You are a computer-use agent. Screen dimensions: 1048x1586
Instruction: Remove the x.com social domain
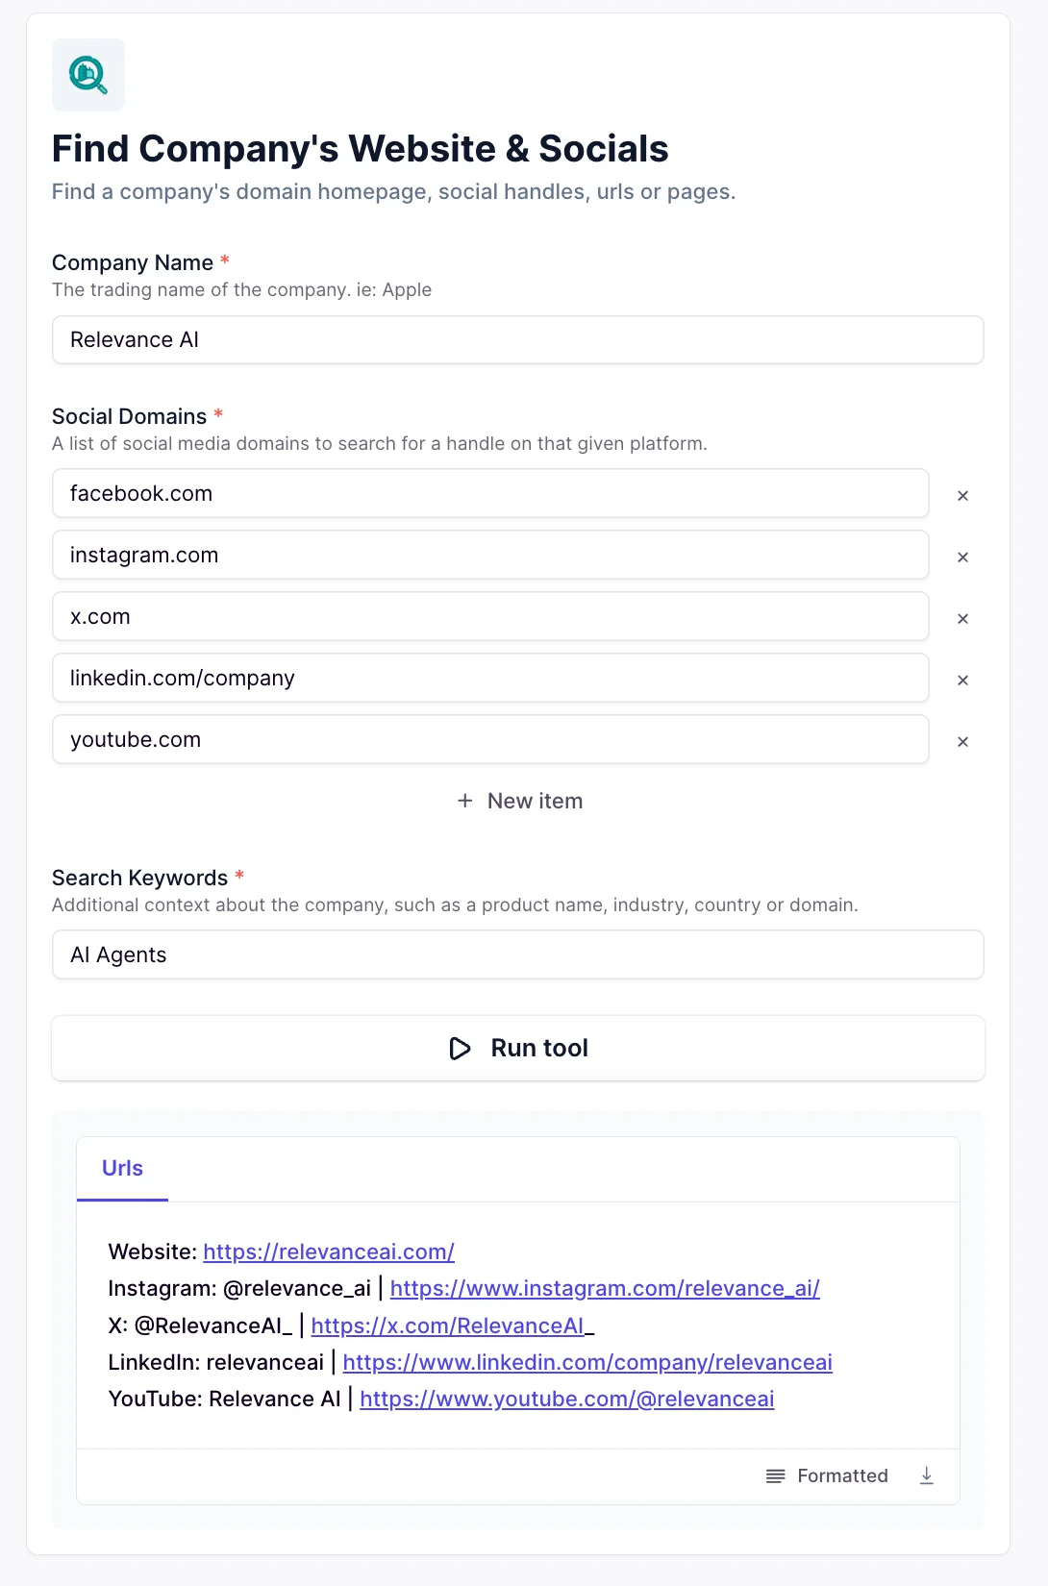pos(962,618)
